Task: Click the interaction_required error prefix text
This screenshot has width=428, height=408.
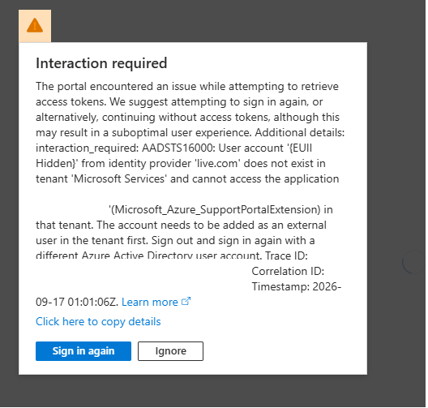Action: [x=88, y=148]
